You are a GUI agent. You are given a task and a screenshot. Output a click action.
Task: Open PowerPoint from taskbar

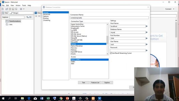click(67, 98)
